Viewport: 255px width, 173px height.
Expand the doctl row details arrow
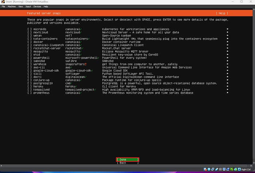[228, 77]
